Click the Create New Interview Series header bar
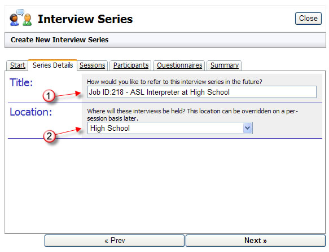The height and width of the screenshot is (252, 329). [x=165, y=40]
